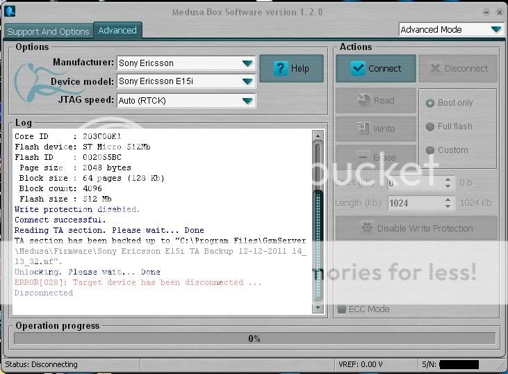Click the log scroll down arrow

point(318,307)
